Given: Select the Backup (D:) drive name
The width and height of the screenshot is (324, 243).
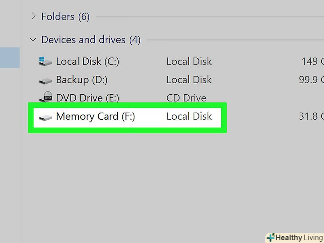Looking at the screenshot, I should (x=81, y=80).
